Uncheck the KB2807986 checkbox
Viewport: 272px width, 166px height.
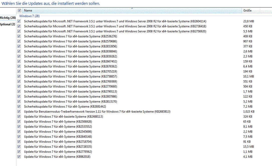tap(19, 97)
